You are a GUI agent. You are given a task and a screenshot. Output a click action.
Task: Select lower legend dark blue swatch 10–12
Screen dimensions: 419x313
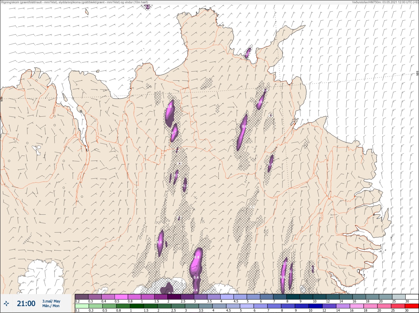coord(315,306)
